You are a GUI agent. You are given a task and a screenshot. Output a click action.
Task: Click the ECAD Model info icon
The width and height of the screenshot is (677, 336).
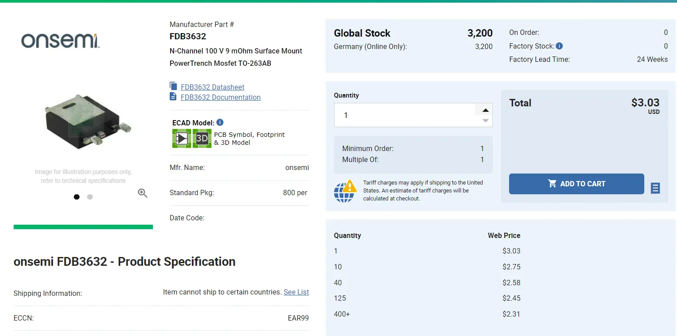220,122
